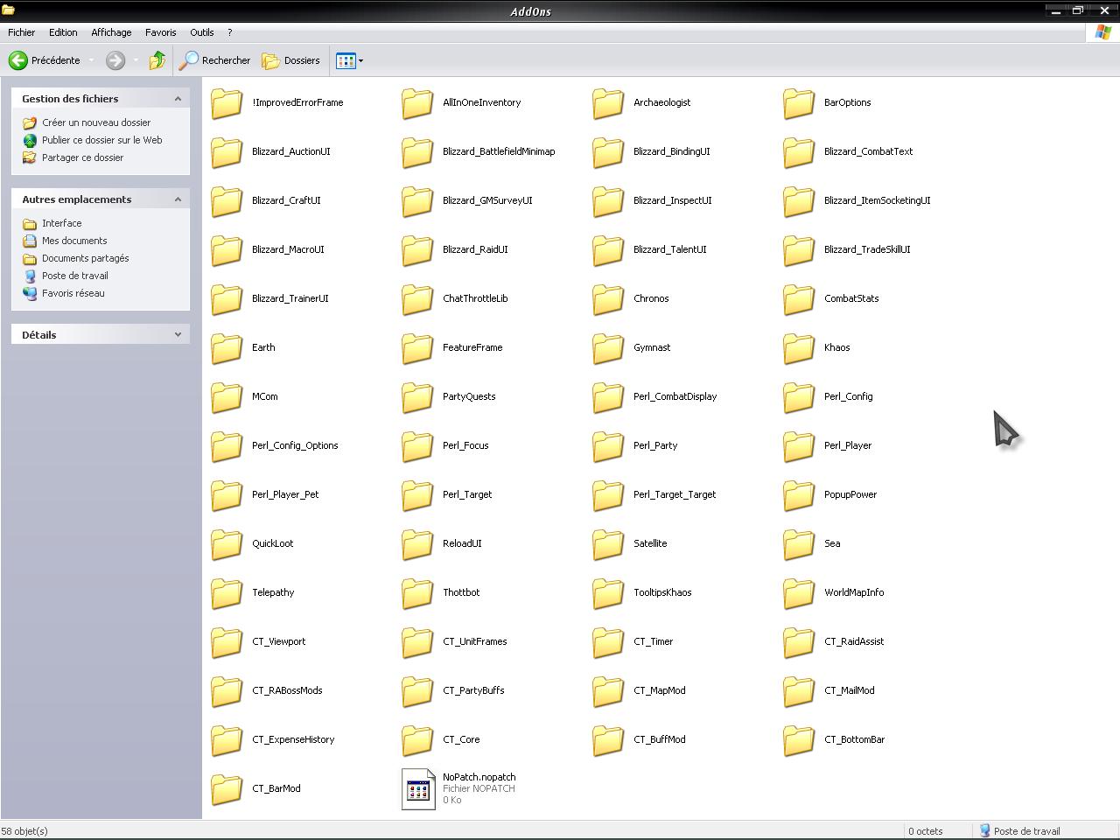
Task: Open the ? help menu
Action: coord(230,32)
